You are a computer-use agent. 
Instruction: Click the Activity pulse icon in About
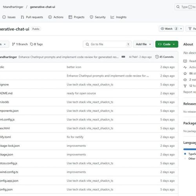[x=185, y=67]
